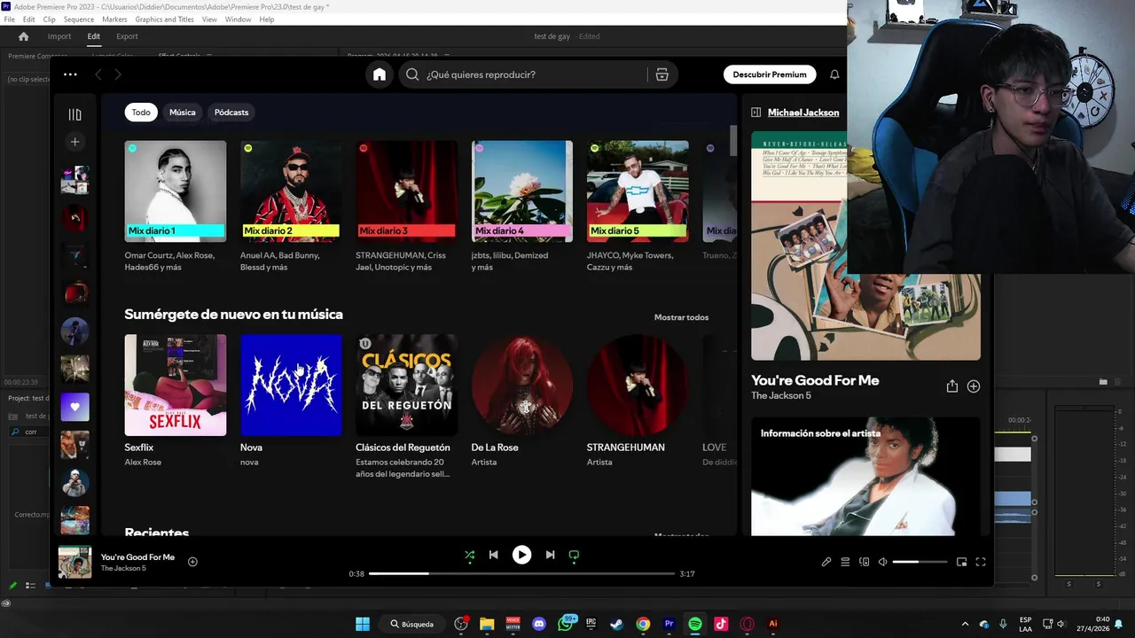The width and height of the screenshot is (1135, 638).
Task: Open Liked Songs heart playlist in sidebar
Action: (74, 407)
